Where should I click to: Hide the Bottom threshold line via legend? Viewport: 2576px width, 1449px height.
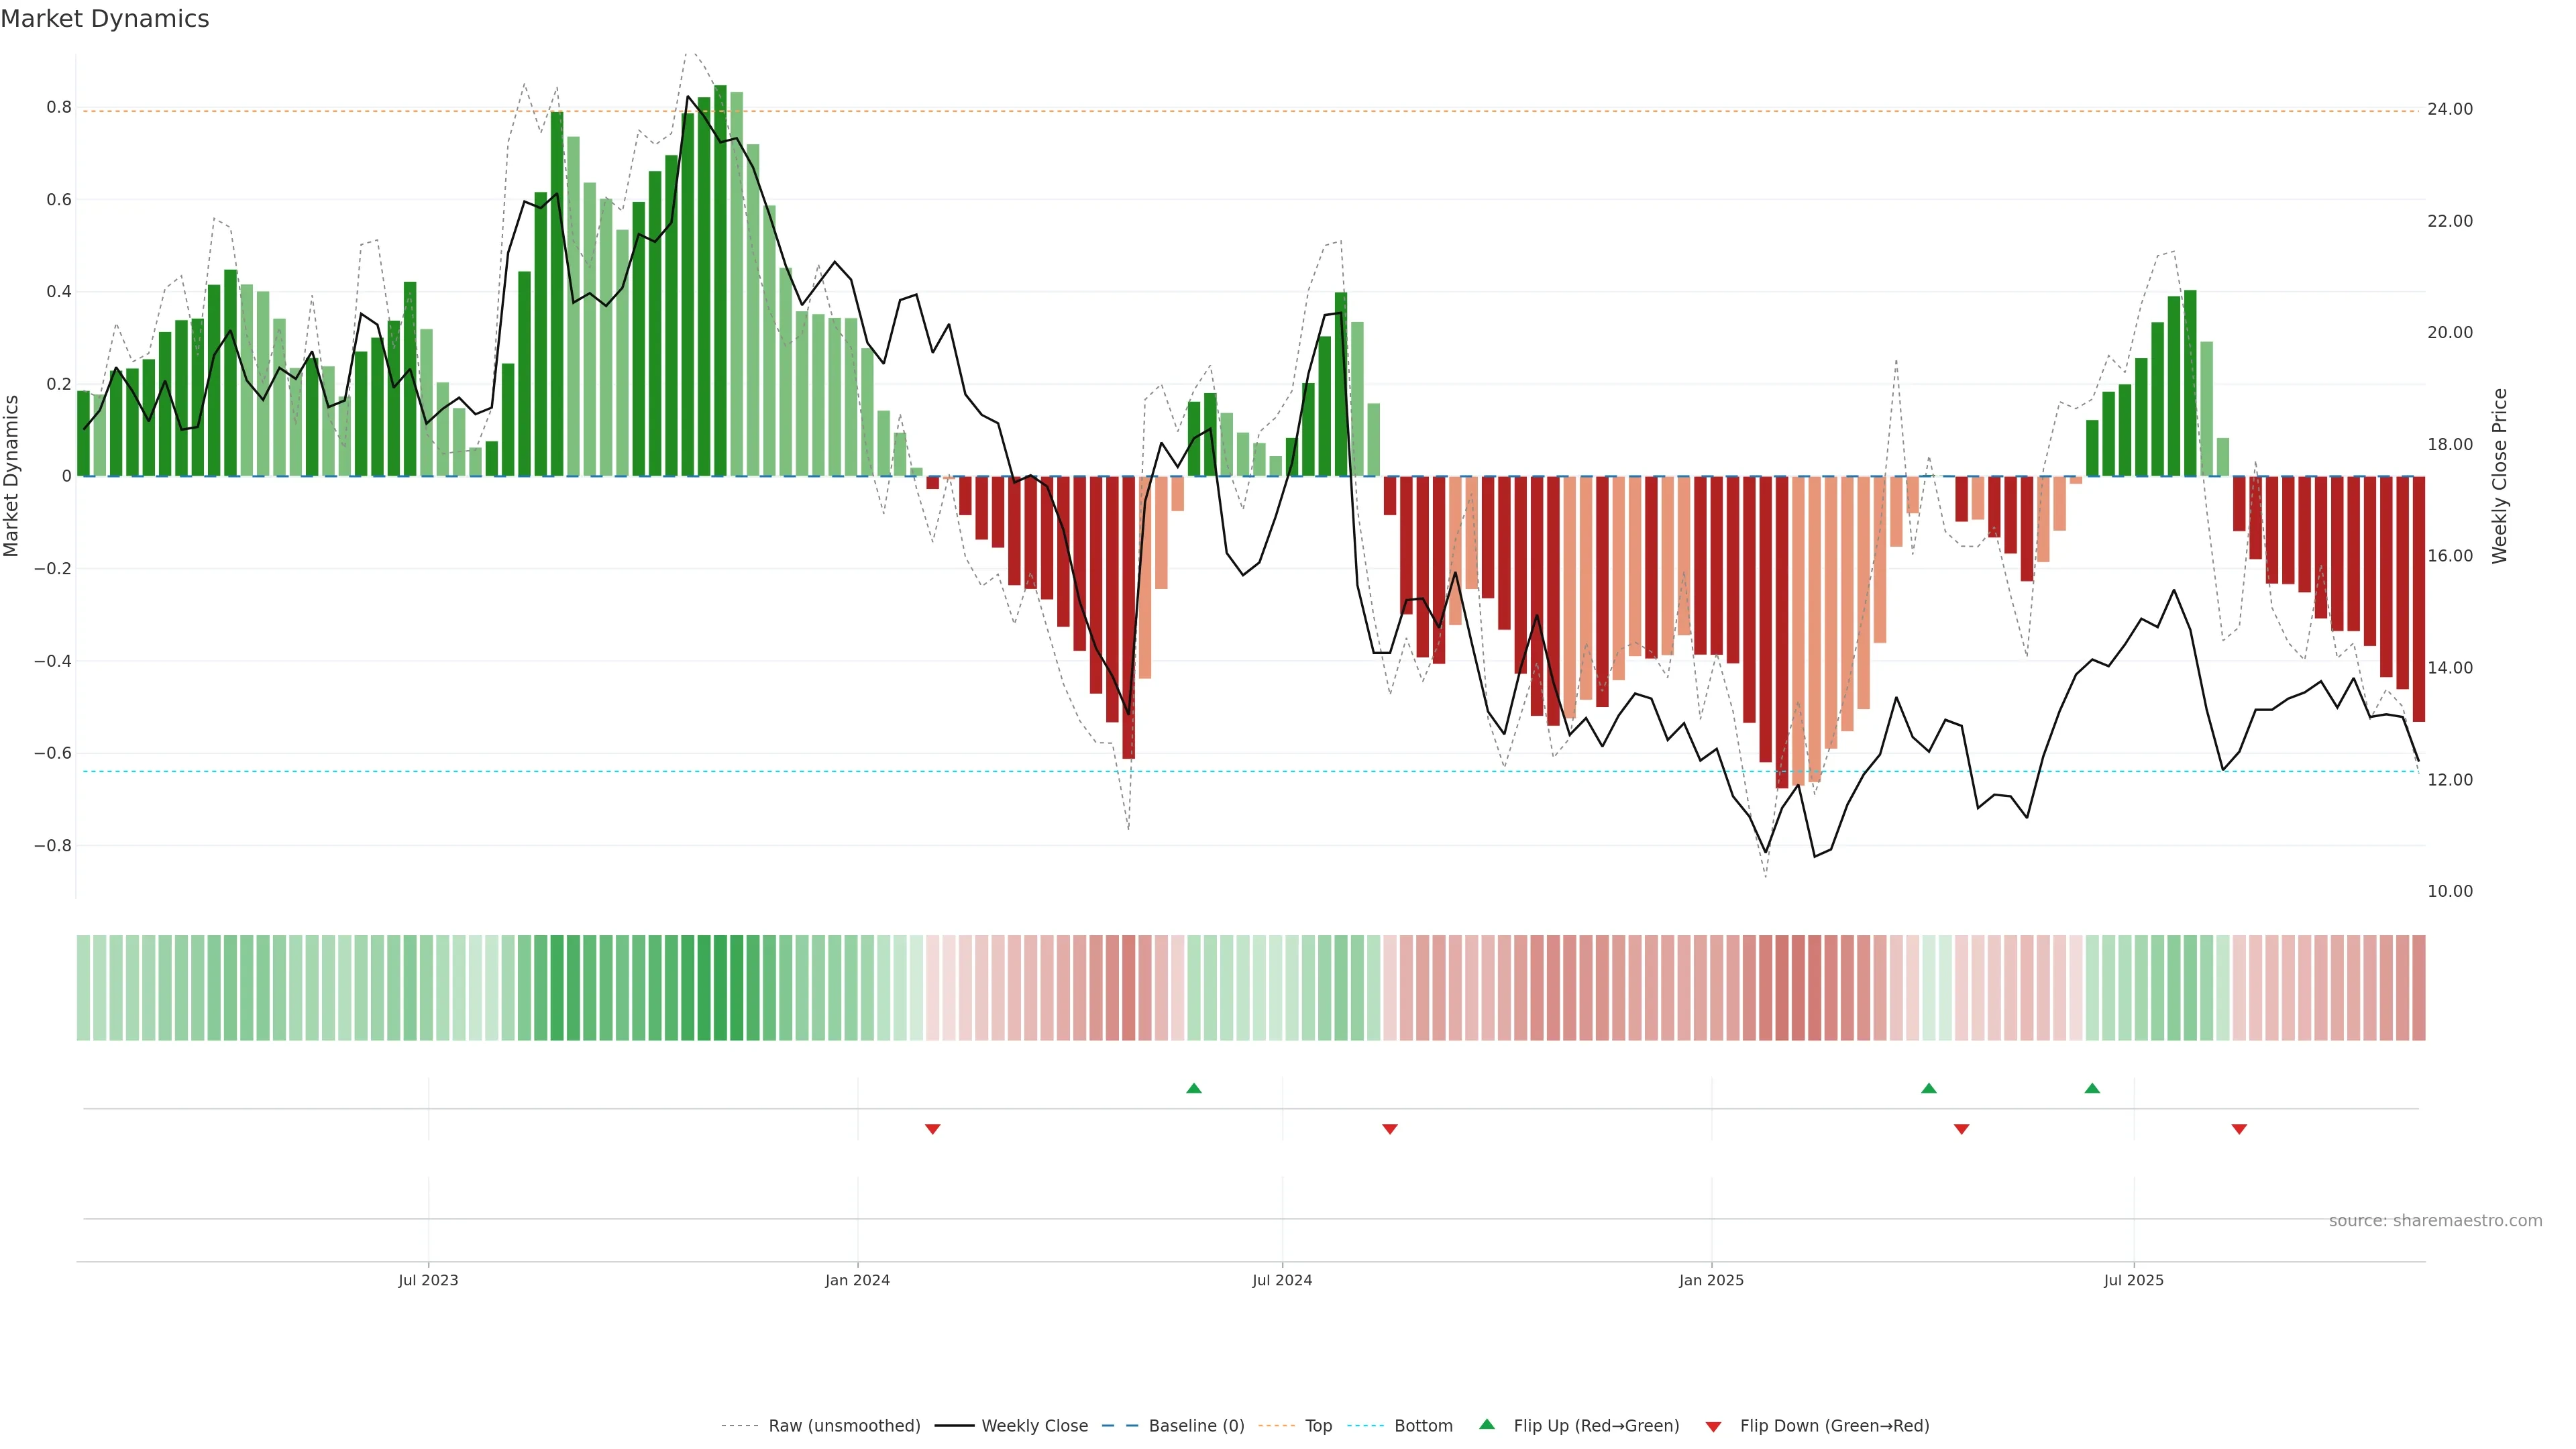click(x=1423, y=1426)
